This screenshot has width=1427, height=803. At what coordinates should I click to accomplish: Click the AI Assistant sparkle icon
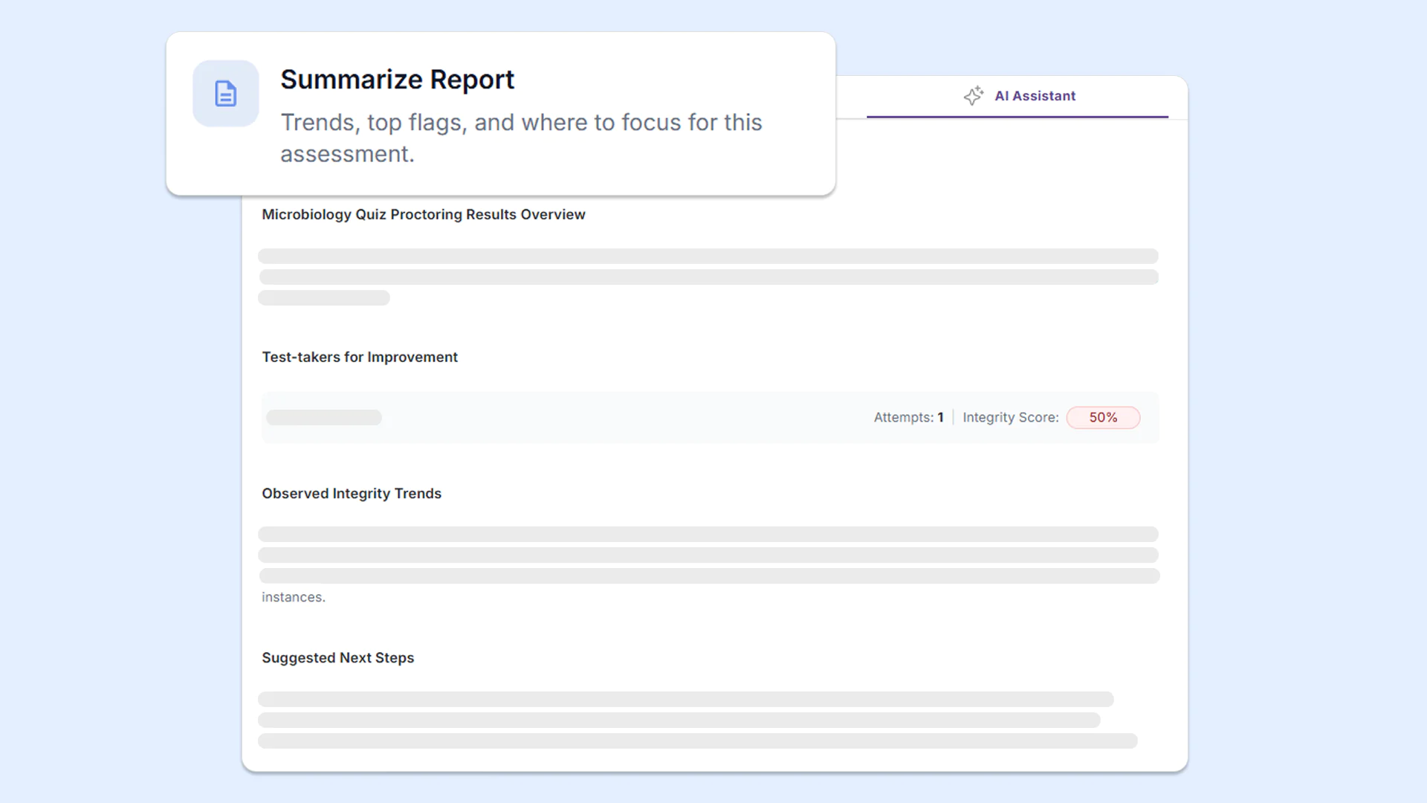(x=974, y=95)
